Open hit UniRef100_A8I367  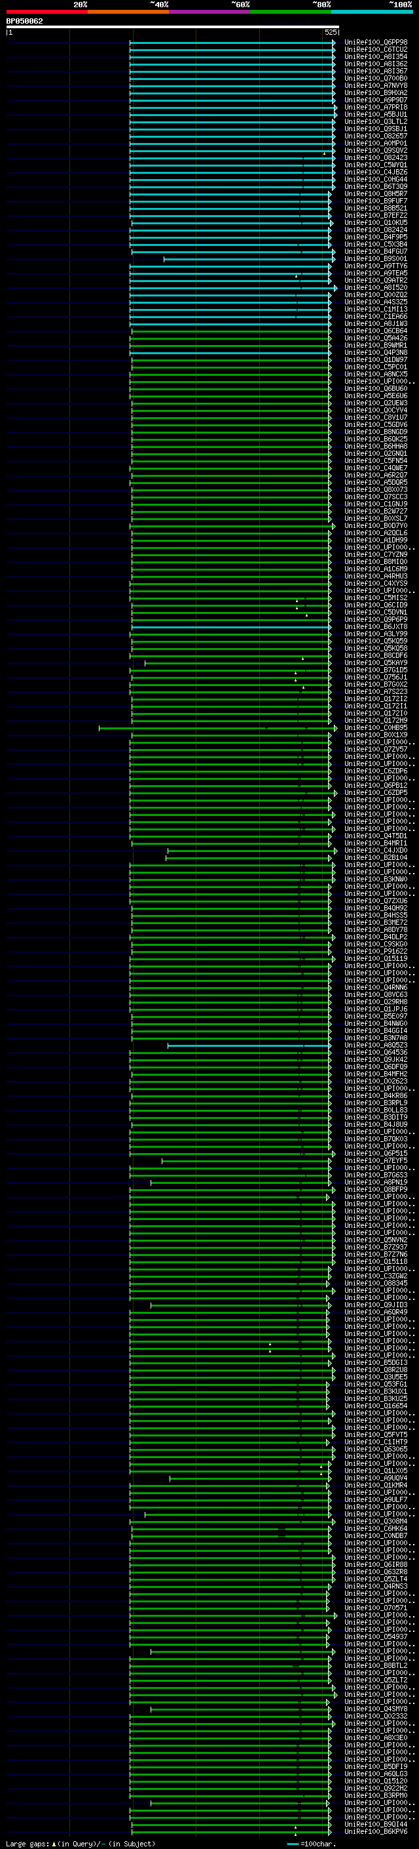pos(375,71)
